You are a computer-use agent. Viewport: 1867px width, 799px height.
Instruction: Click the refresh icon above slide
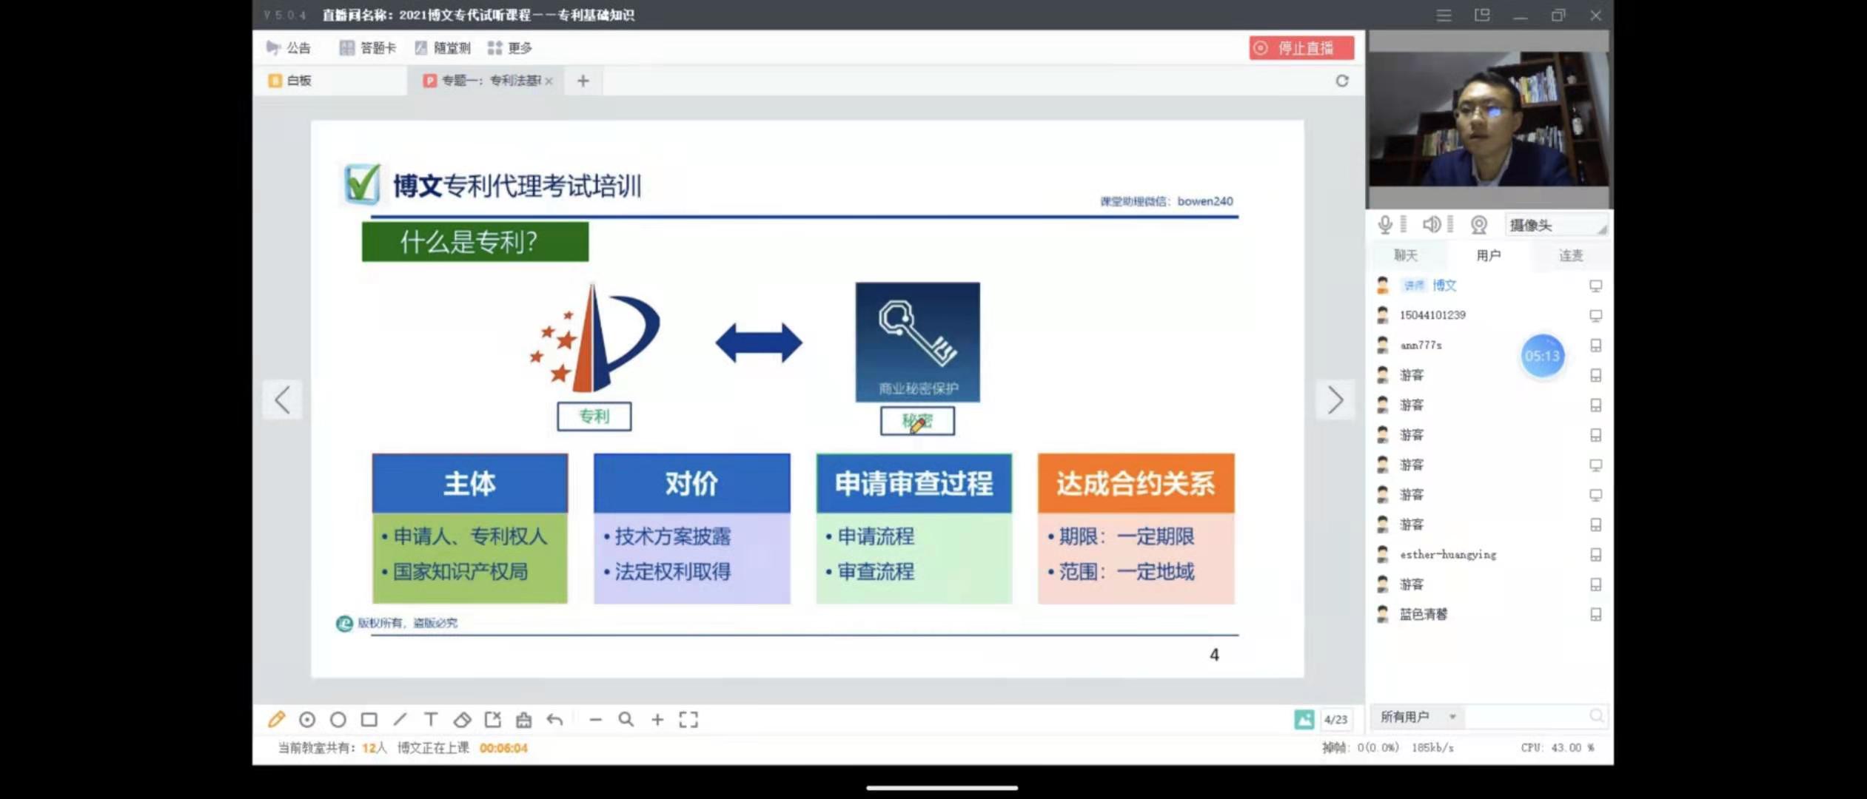(x=1341, y=81)
